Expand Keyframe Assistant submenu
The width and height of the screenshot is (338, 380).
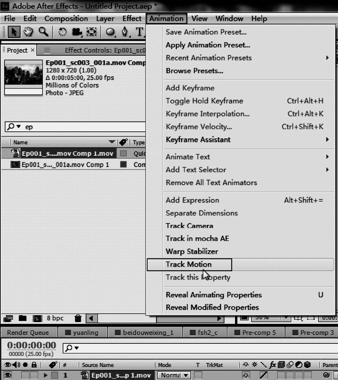pos(327,139)
